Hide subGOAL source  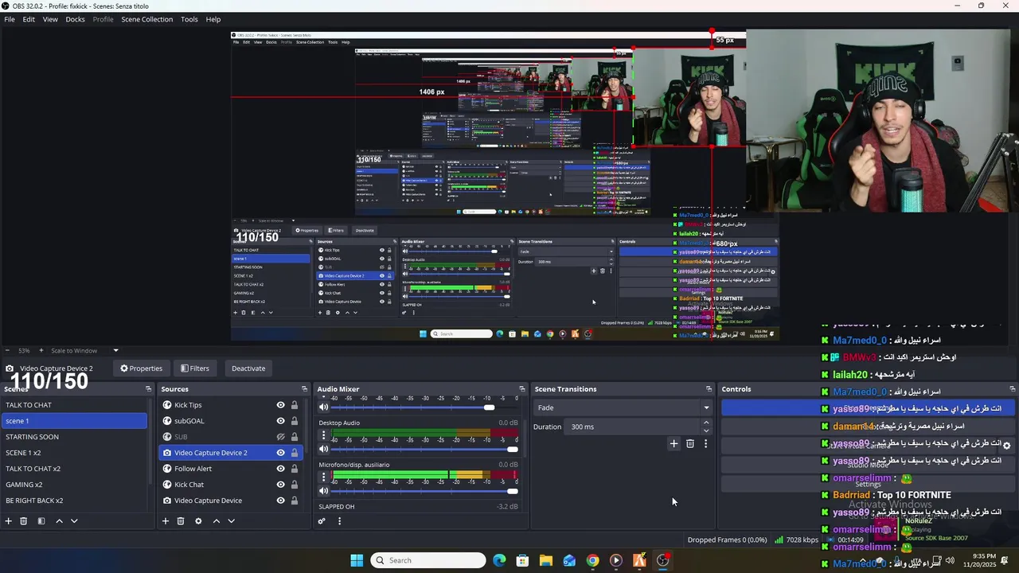click(x=280, y=421)
